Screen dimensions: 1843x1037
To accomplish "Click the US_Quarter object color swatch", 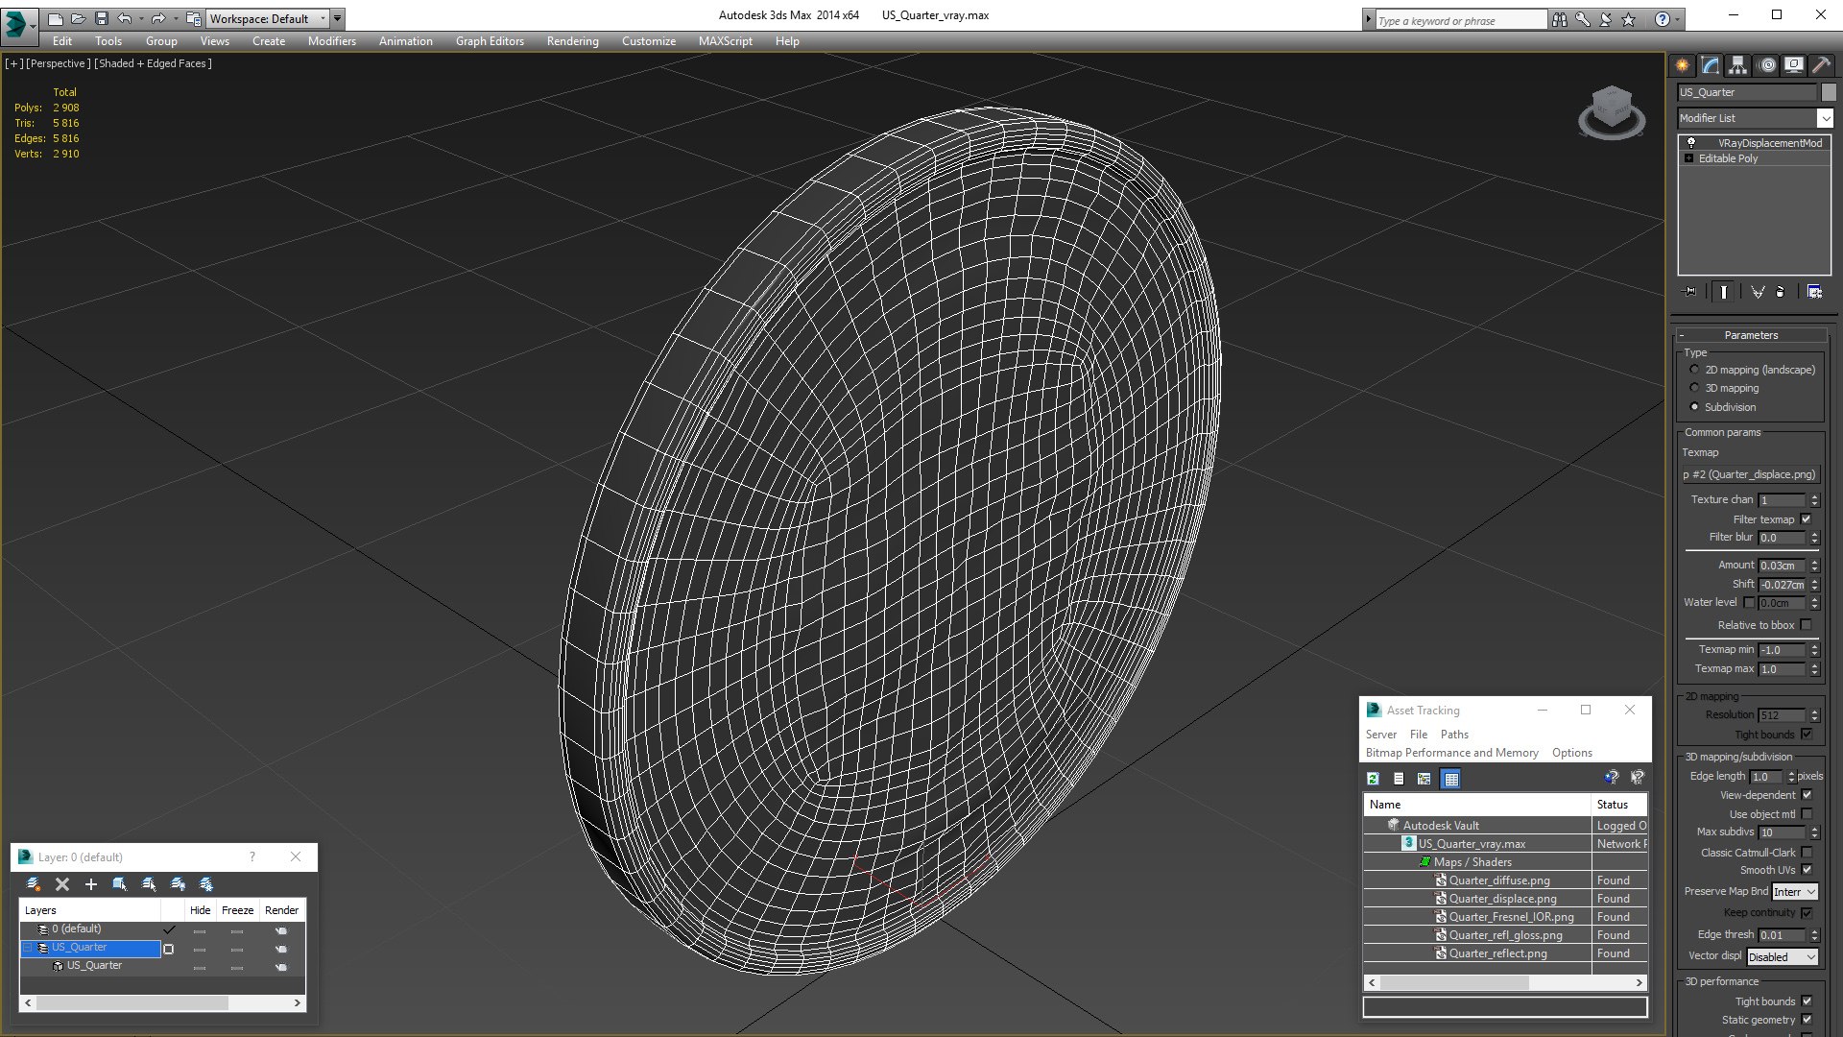I will (1829, 92).
